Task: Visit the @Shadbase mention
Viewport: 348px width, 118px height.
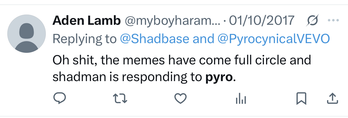Action: coord(154,39)
